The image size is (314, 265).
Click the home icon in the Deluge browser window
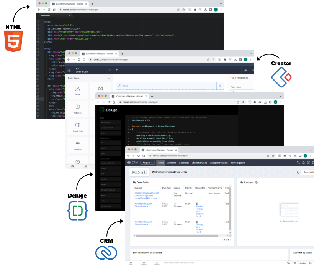pos(114,102)
